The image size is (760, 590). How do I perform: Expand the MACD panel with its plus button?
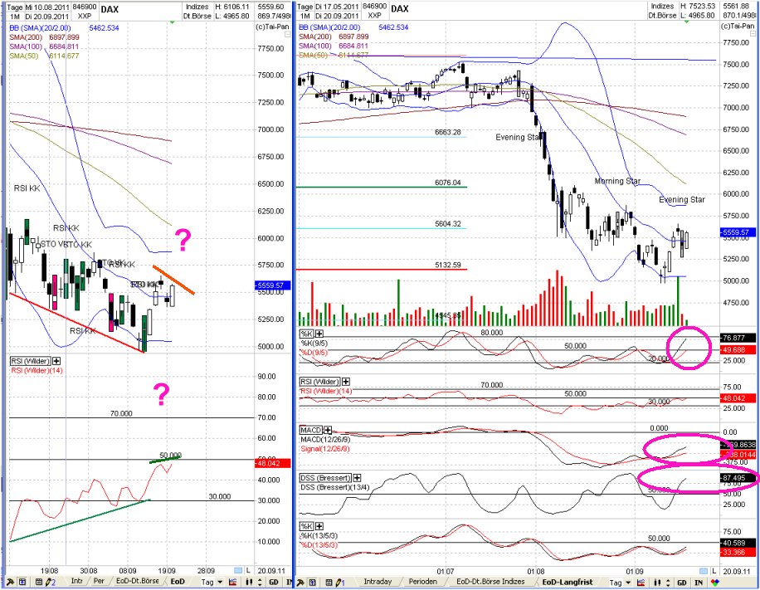tap(328, 431)
